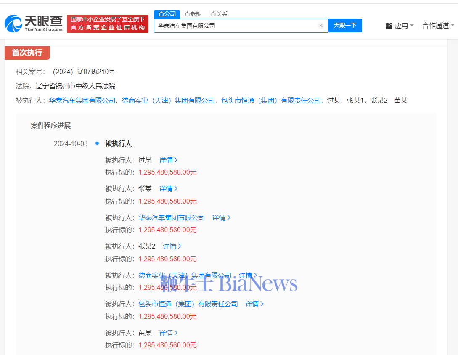Viewport: 458px width, 355px height.
Task: View 详情 for 德商实业(天津)集团有限公司
Action: (248, 275)
